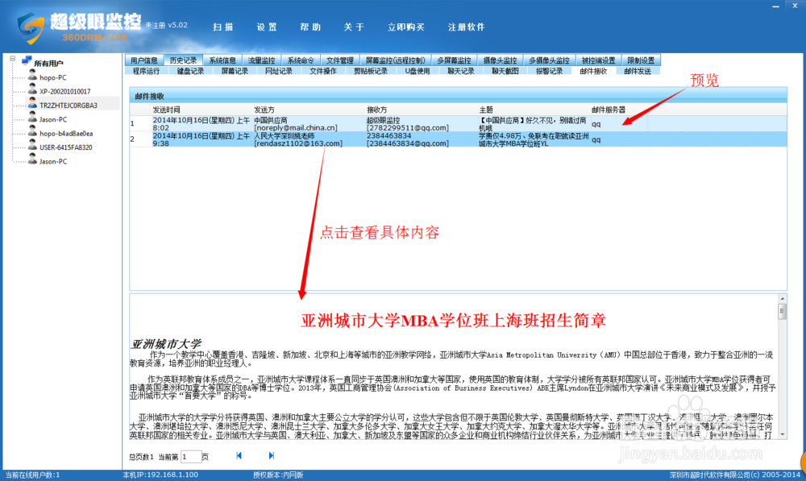Screen dimensions: 806x481
Task: Select XP-20201010017 in the user tree
Action: click(x=64, y=92)
